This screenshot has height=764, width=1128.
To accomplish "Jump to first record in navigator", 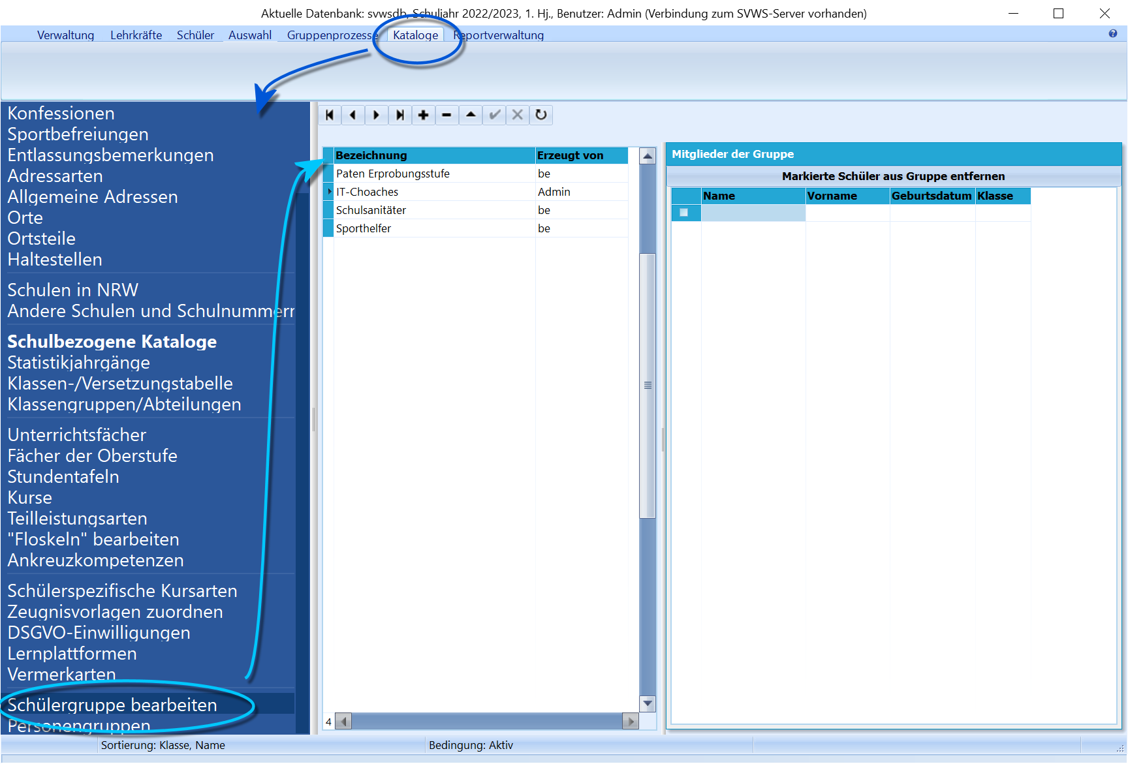I will pos(330,115).
